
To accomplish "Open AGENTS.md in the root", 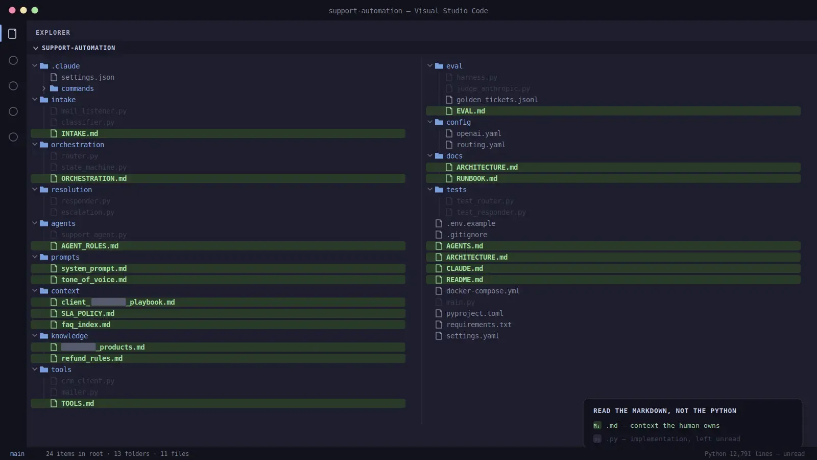I will [613, 246].
